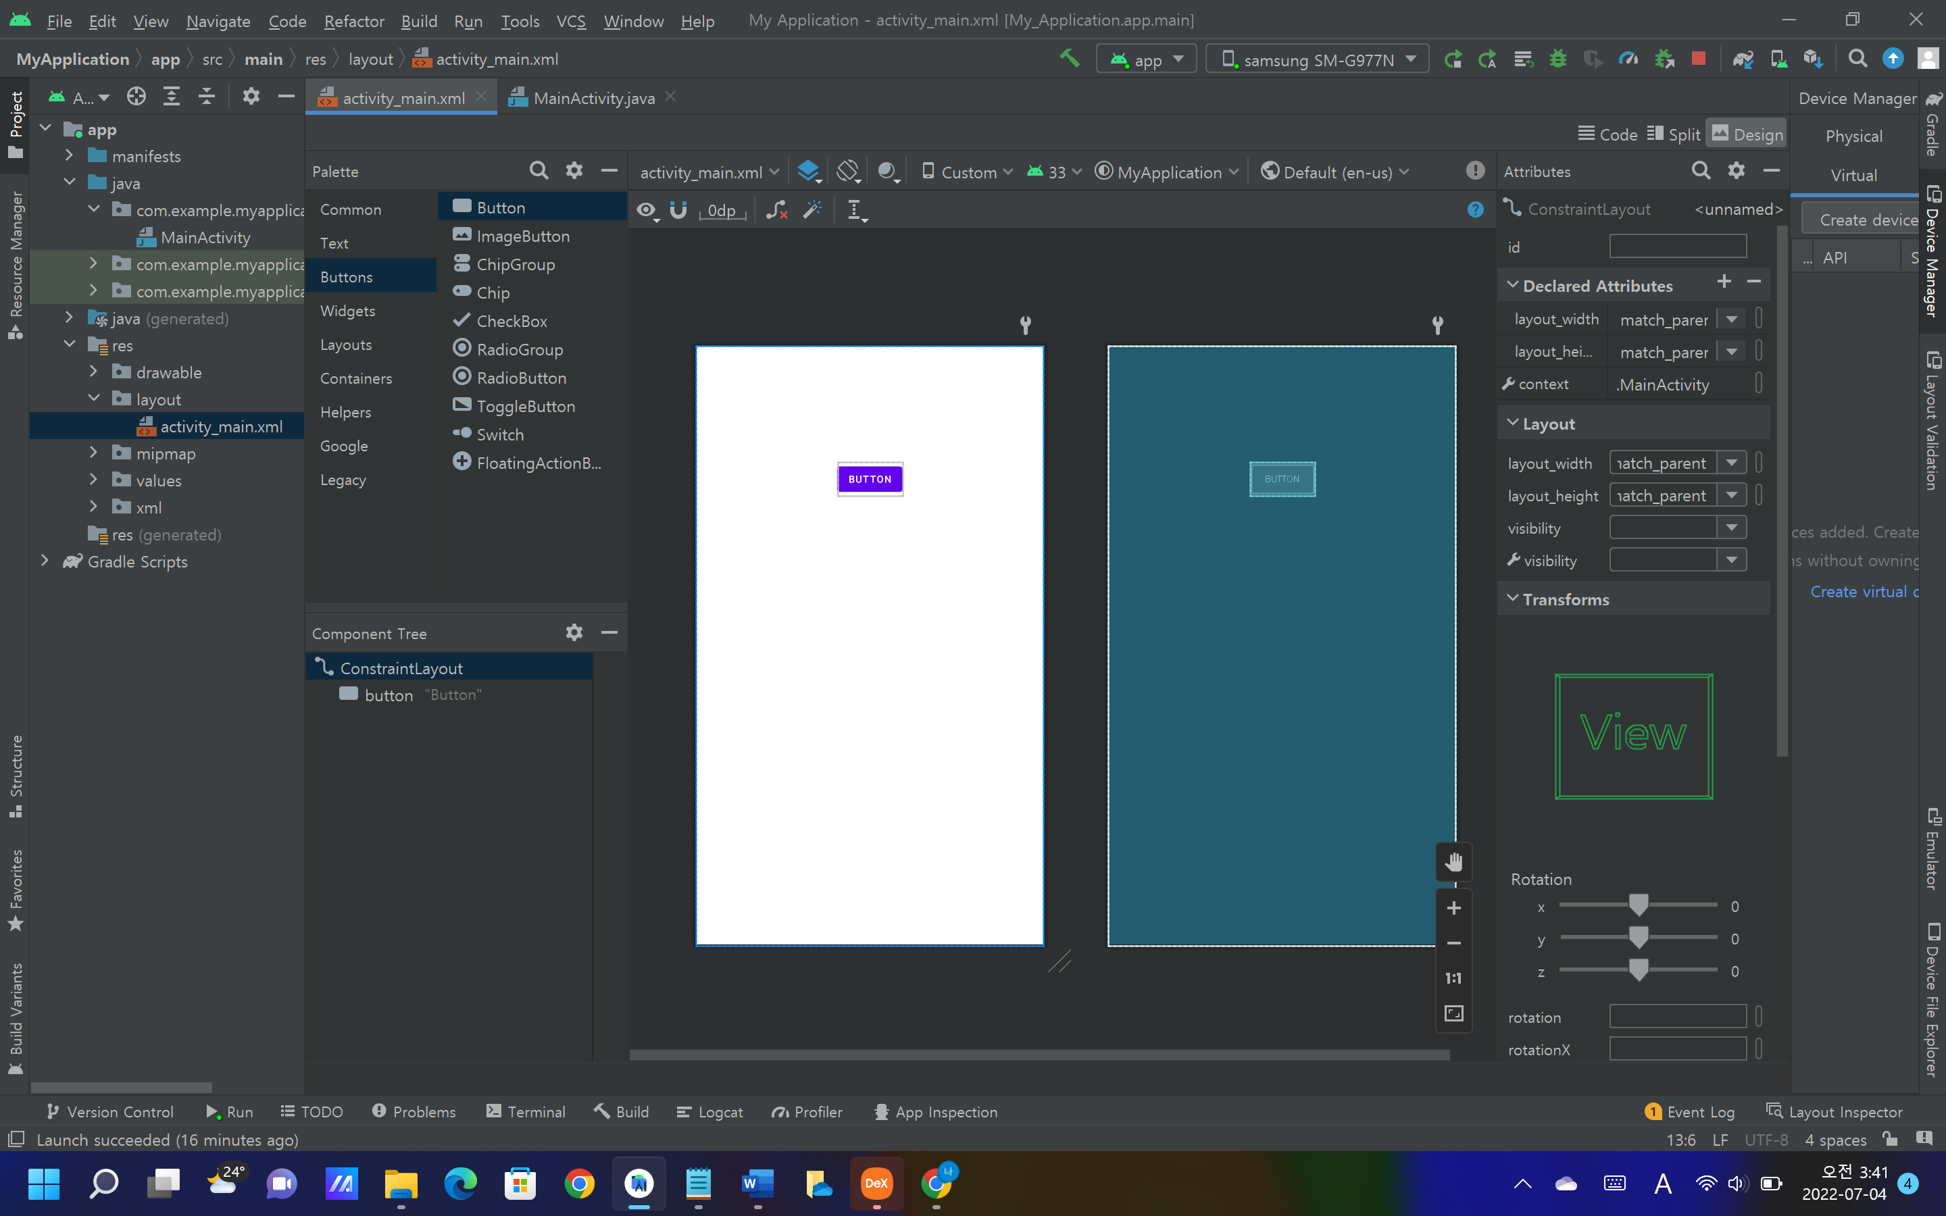The width and height of the screenshot is (1946, 1216).
Task: Open the layout_height match_parent dropdown
Action: pos(1731,495)
